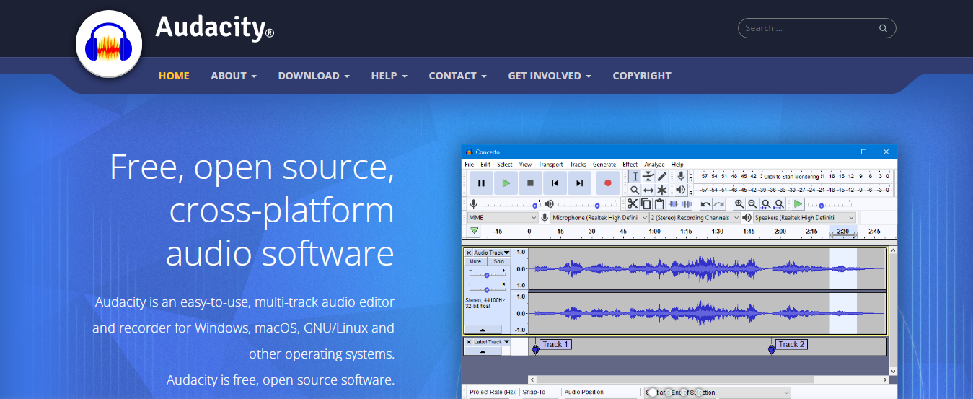This screenshot has height=399, width=973.
Task: Click the playback meter speaker icon
Action: tap(681, 190)
